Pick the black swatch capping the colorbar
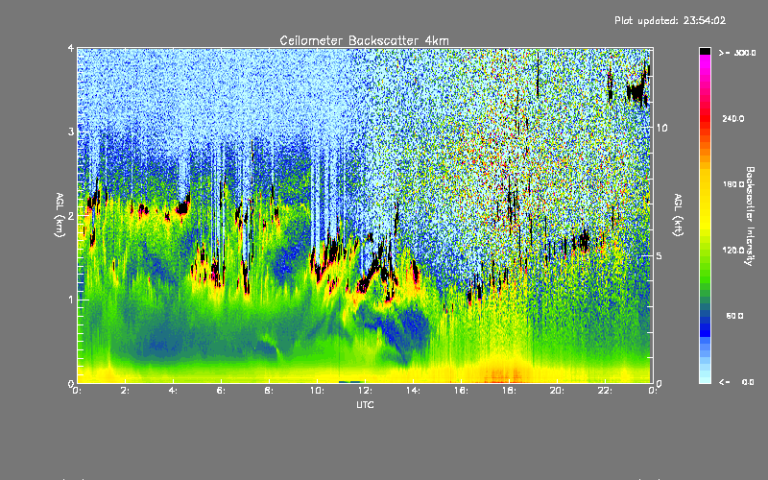 [x=705, y=51]
